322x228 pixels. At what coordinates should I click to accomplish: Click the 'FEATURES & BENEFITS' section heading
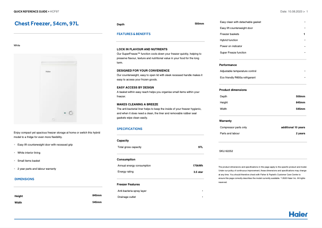click(x=134, y=34)
